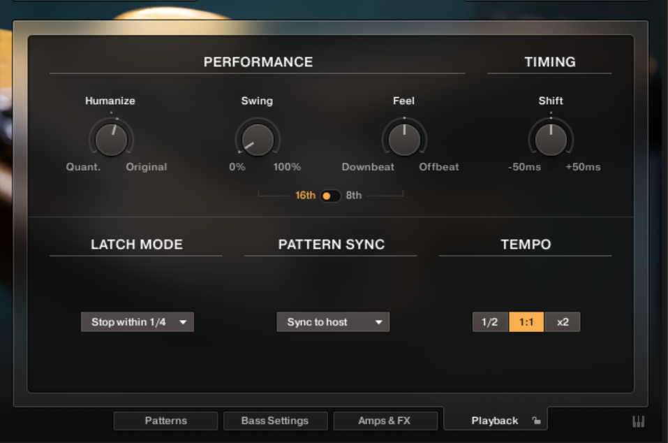Viewport: 668px width, 443px height.
Task: Switch to the Patterns tab
Action: (x=165, y=421)
